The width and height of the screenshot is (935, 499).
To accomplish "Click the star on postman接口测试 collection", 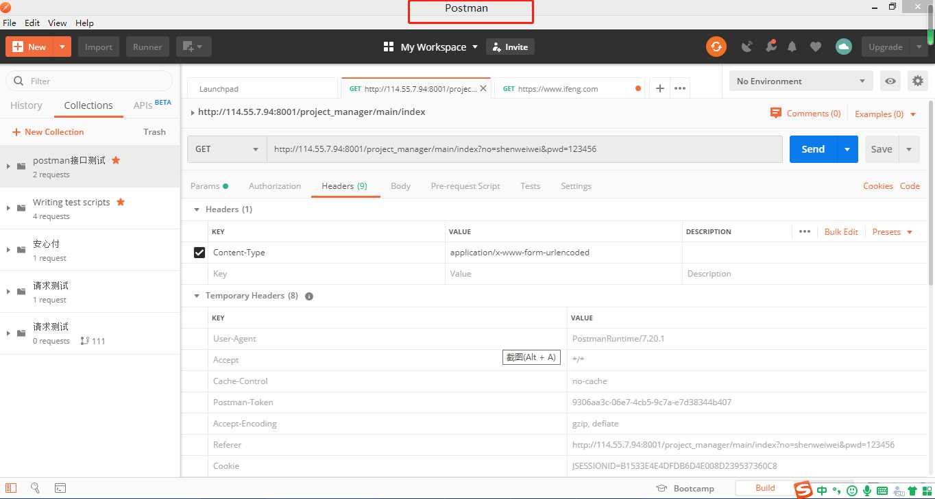I will [116, 160].
